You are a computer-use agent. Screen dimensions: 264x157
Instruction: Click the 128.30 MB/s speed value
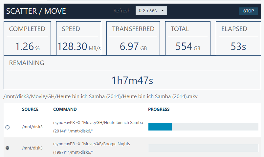point(79,46)
